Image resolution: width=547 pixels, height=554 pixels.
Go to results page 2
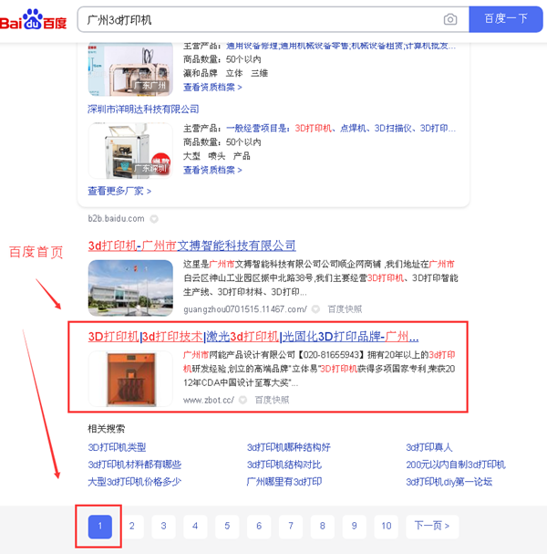point(132,526)
